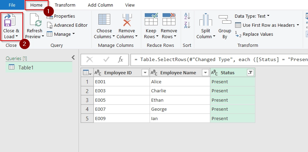Screen dimensions: 308x152
Task: Open Status column filter button
Action: click(250, 73)
